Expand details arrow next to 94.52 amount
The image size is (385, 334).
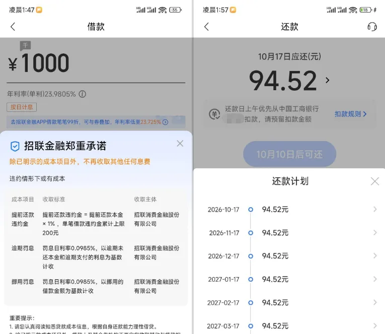coord(327,80)
